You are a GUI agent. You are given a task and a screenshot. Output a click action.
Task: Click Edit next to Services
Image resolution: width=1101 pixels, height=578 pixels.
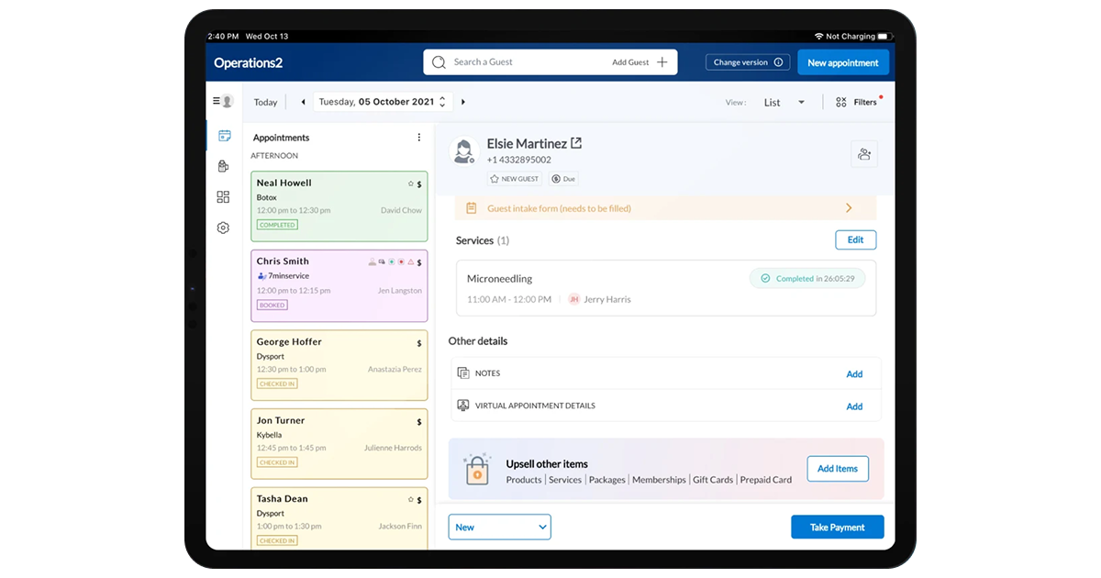point(856,239)
